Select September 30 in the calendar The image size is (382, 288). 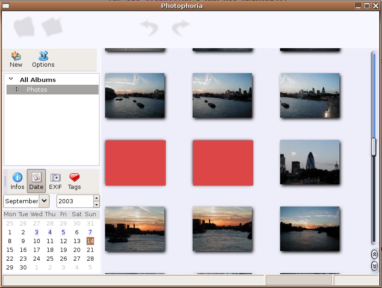point(23,267)
